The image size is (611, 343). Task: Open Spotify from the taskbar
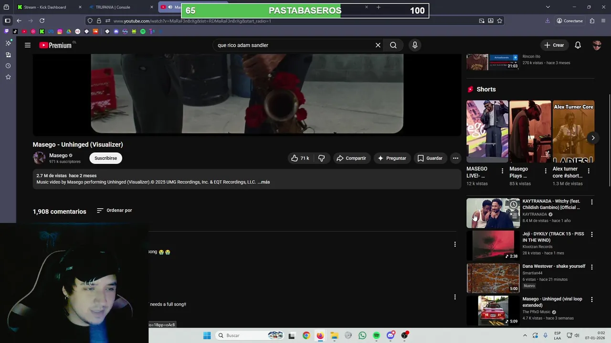tap(376, 335)
